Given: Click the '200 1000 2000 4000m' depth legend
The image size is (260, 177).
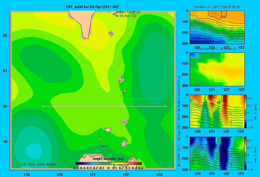Looking at the screenshot, I should point(38,165).
